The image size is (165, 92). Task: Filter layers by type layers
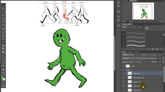pyautogui.click(x=148, y=55)
